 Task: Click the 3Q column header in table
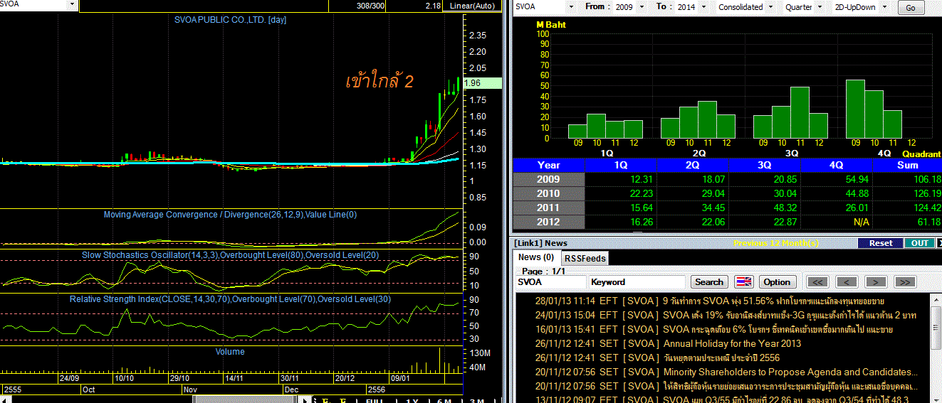pos(764,165)
